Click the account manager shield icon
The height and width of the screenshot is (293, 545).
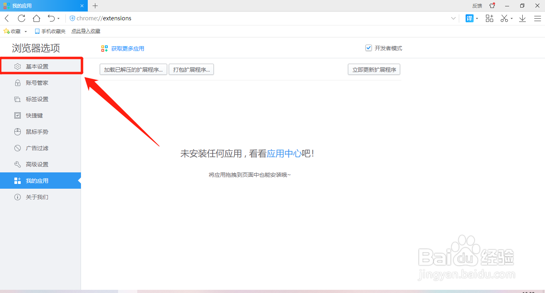coord(18,82)
